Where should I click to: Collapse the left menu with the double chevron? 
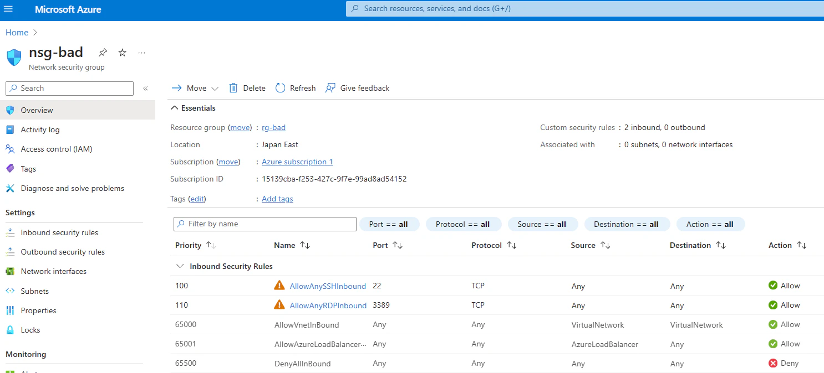tap(146, 88)
